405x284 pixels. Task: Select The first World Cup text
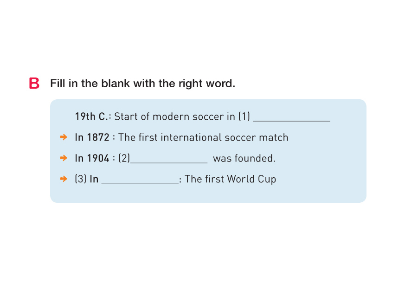230,179
